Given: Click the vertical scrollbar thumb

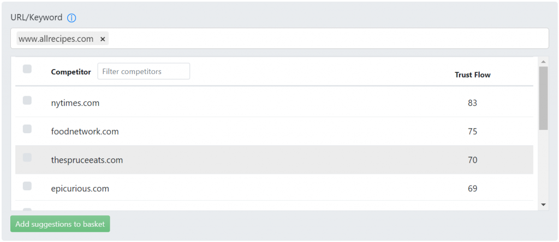Looking at the screenshot, I should (x=543, y=98).
